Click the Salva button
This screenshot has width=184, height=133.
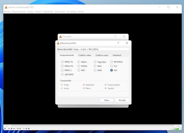click(x=106, y=100)
